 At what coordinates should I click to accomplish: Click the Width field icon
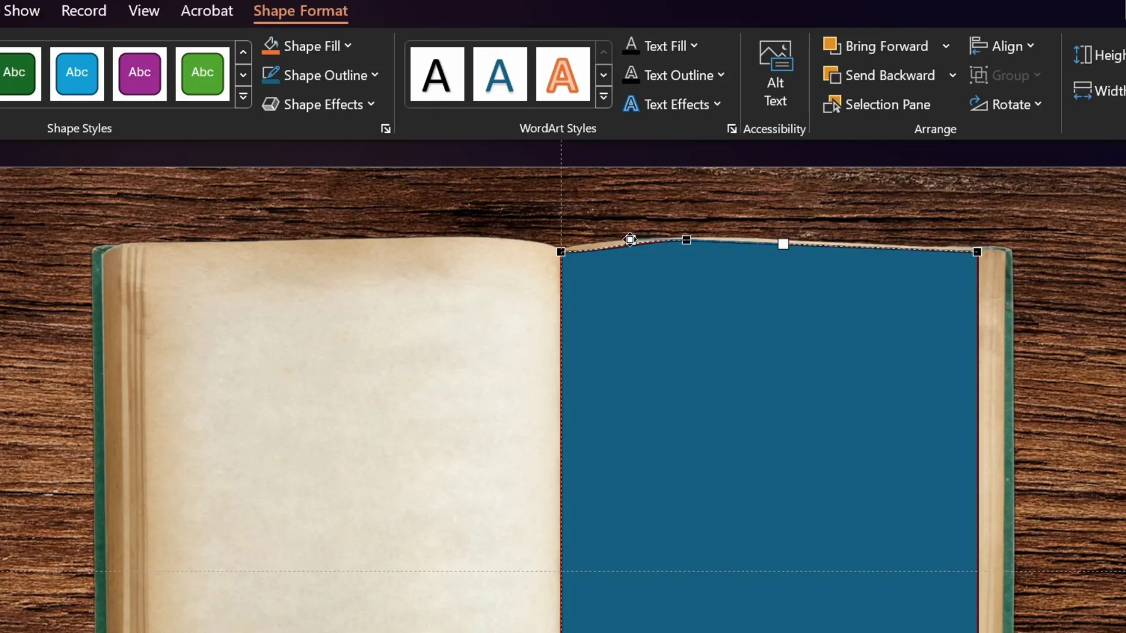pos(1083,91)
